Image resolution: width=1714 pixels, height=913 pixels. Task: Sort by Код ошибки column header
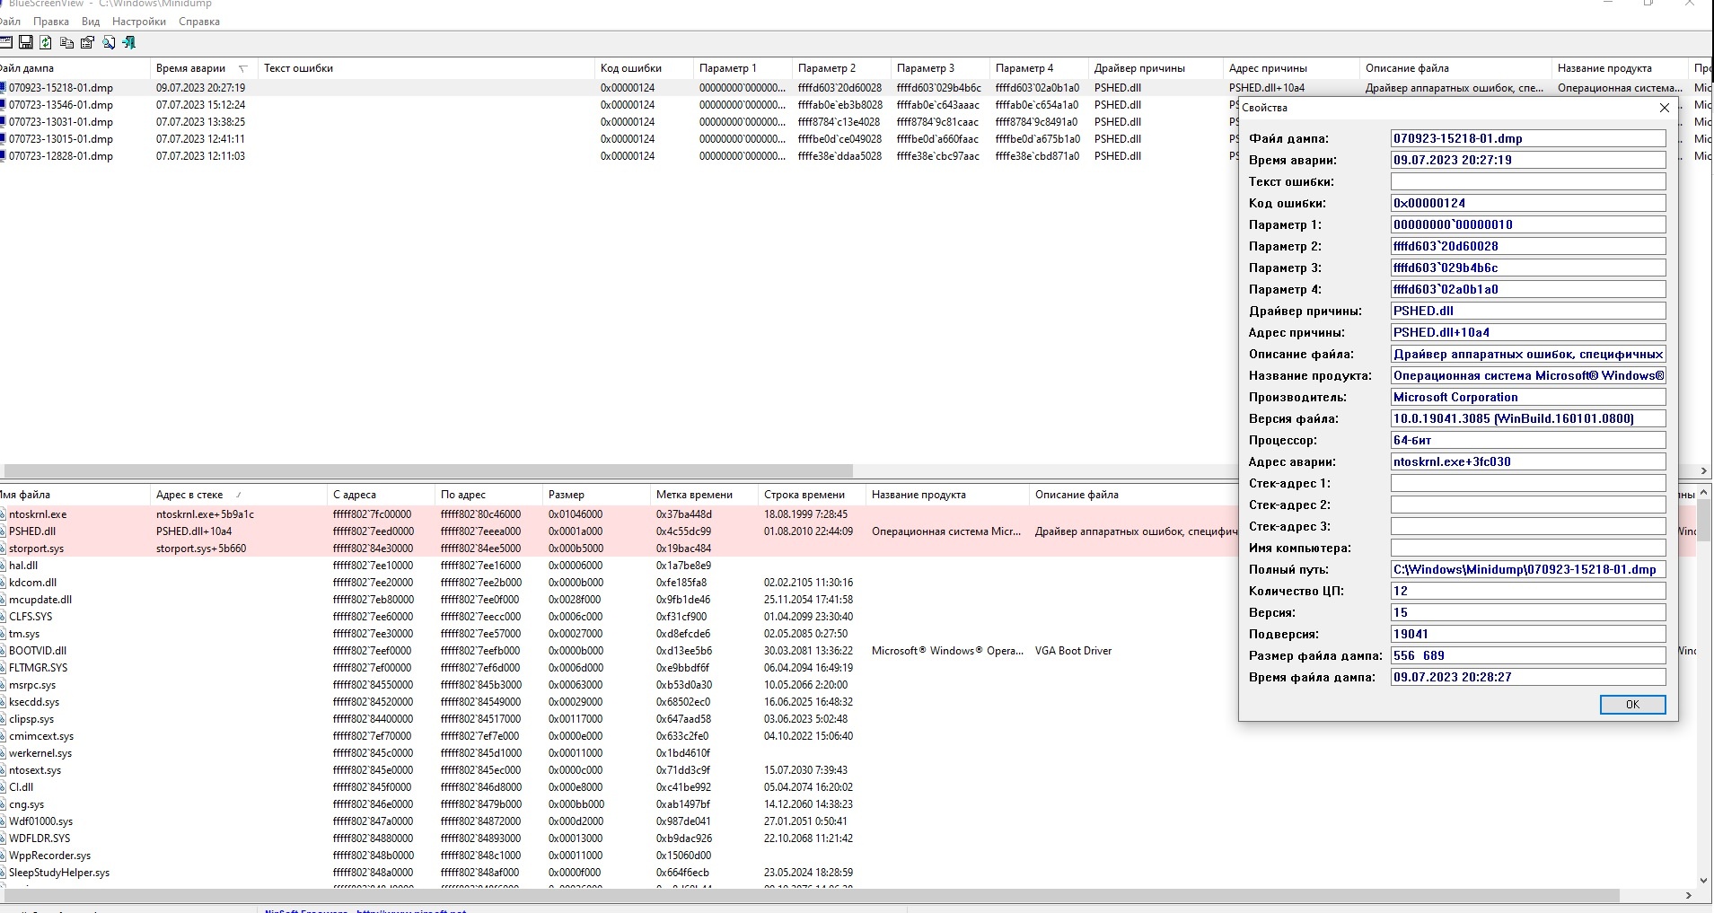pyautogui.click(x=644, y=68)
